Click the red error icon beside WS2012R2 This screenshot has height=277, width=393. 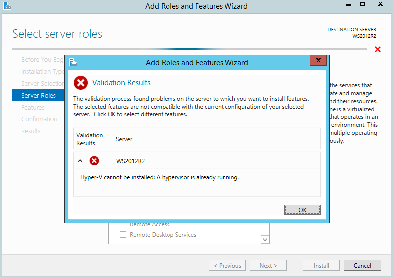point(94,161)
